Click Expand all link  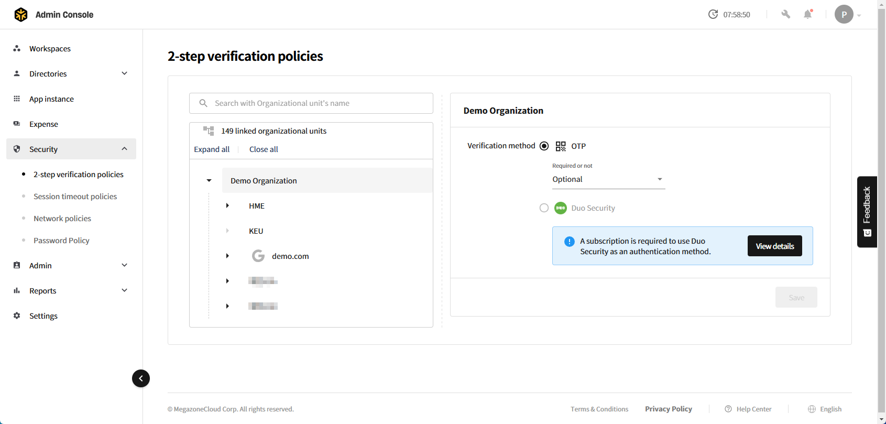click(212, 149)
